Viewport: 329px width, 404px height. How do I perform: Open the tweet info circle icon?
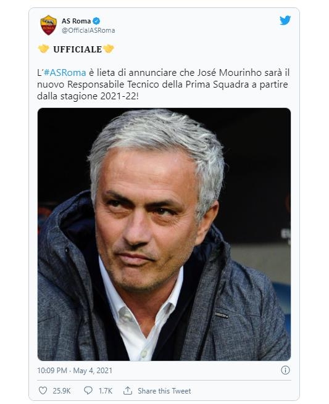pyautogui.click(x=285, y=370)
